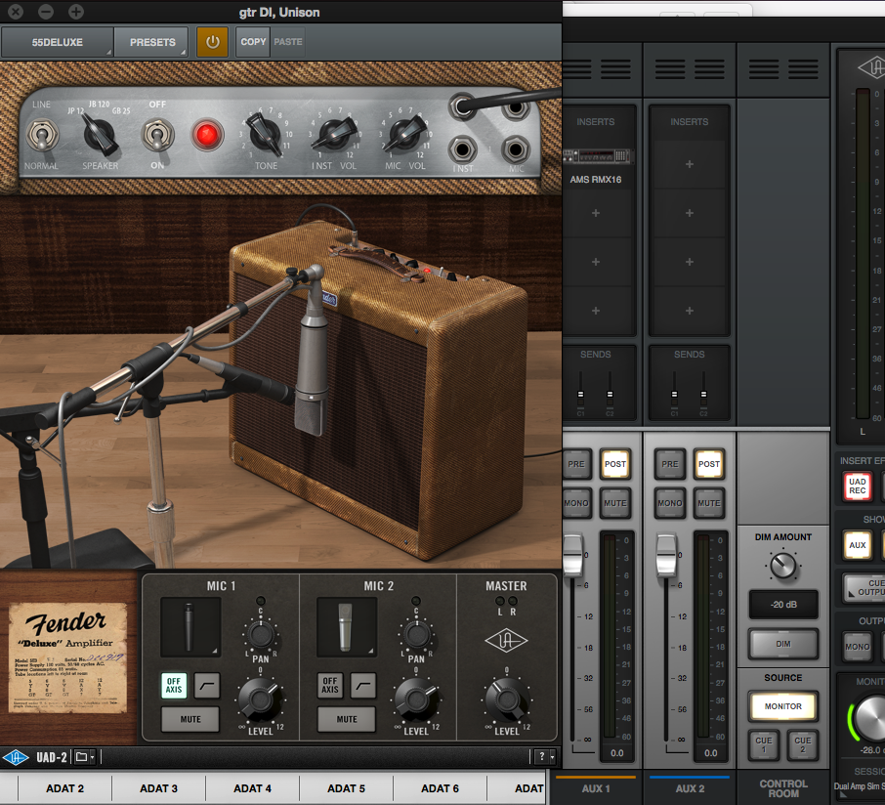The image size is (885, 805).
Task: Click the Universal Audio logo in MASTER section
Action: pyautogui.click(x=506, y=640)
